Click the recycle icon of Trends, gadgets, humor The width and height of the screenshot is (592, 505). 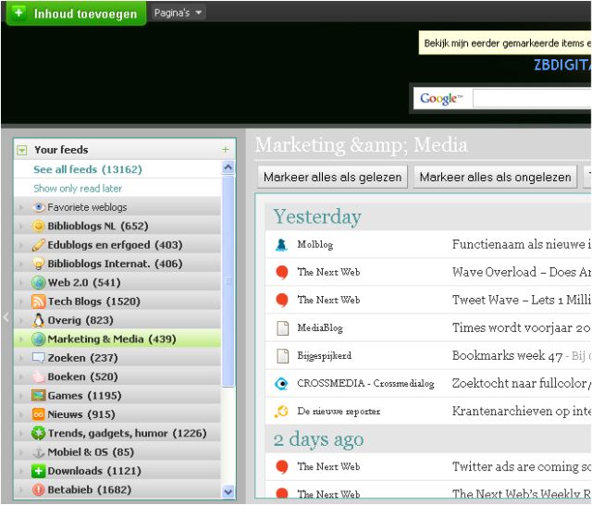[38, 433]
